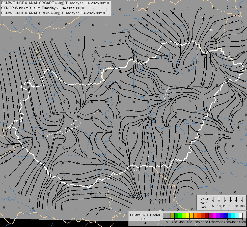Pick the leftmost gray CAPE swatch

click(165, 216)
